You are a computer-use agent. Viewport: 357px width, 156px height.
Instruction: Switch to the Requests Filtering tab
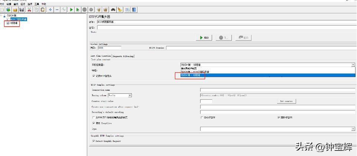(123, 56)
